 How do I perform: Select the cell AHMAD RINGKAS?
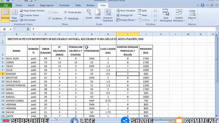point(16,85)
